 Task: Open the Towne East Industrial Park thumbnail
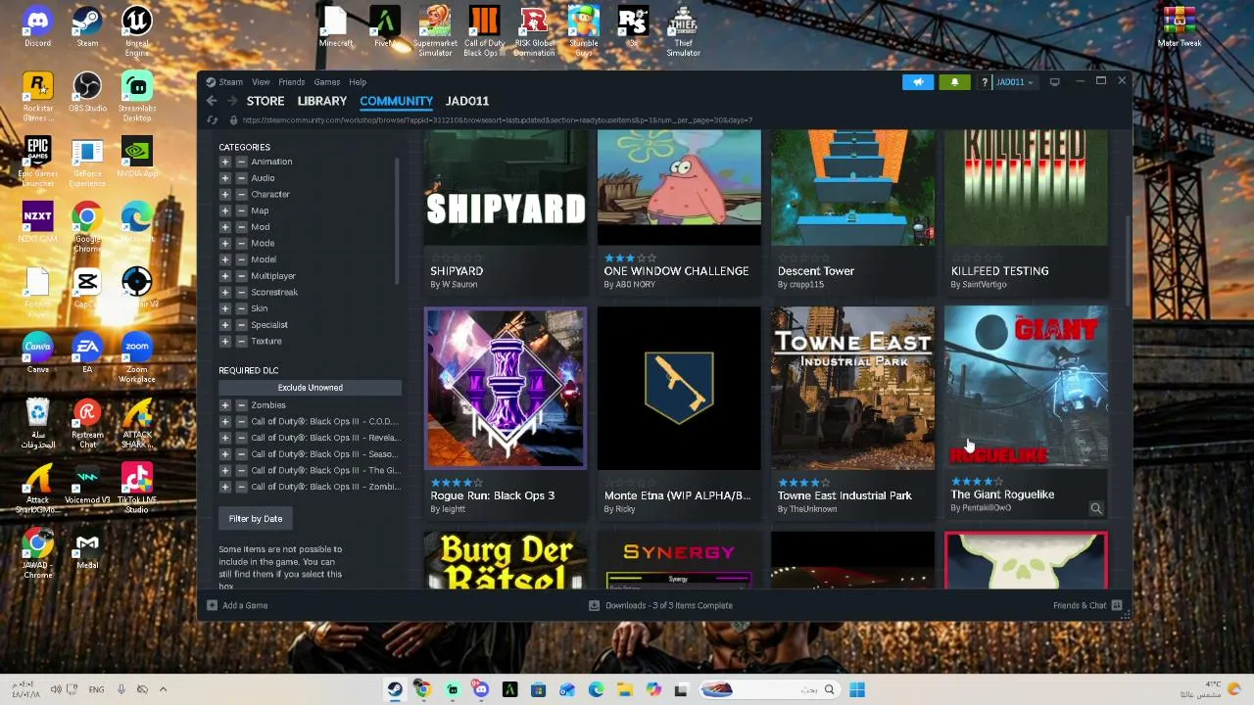point(852,389)
